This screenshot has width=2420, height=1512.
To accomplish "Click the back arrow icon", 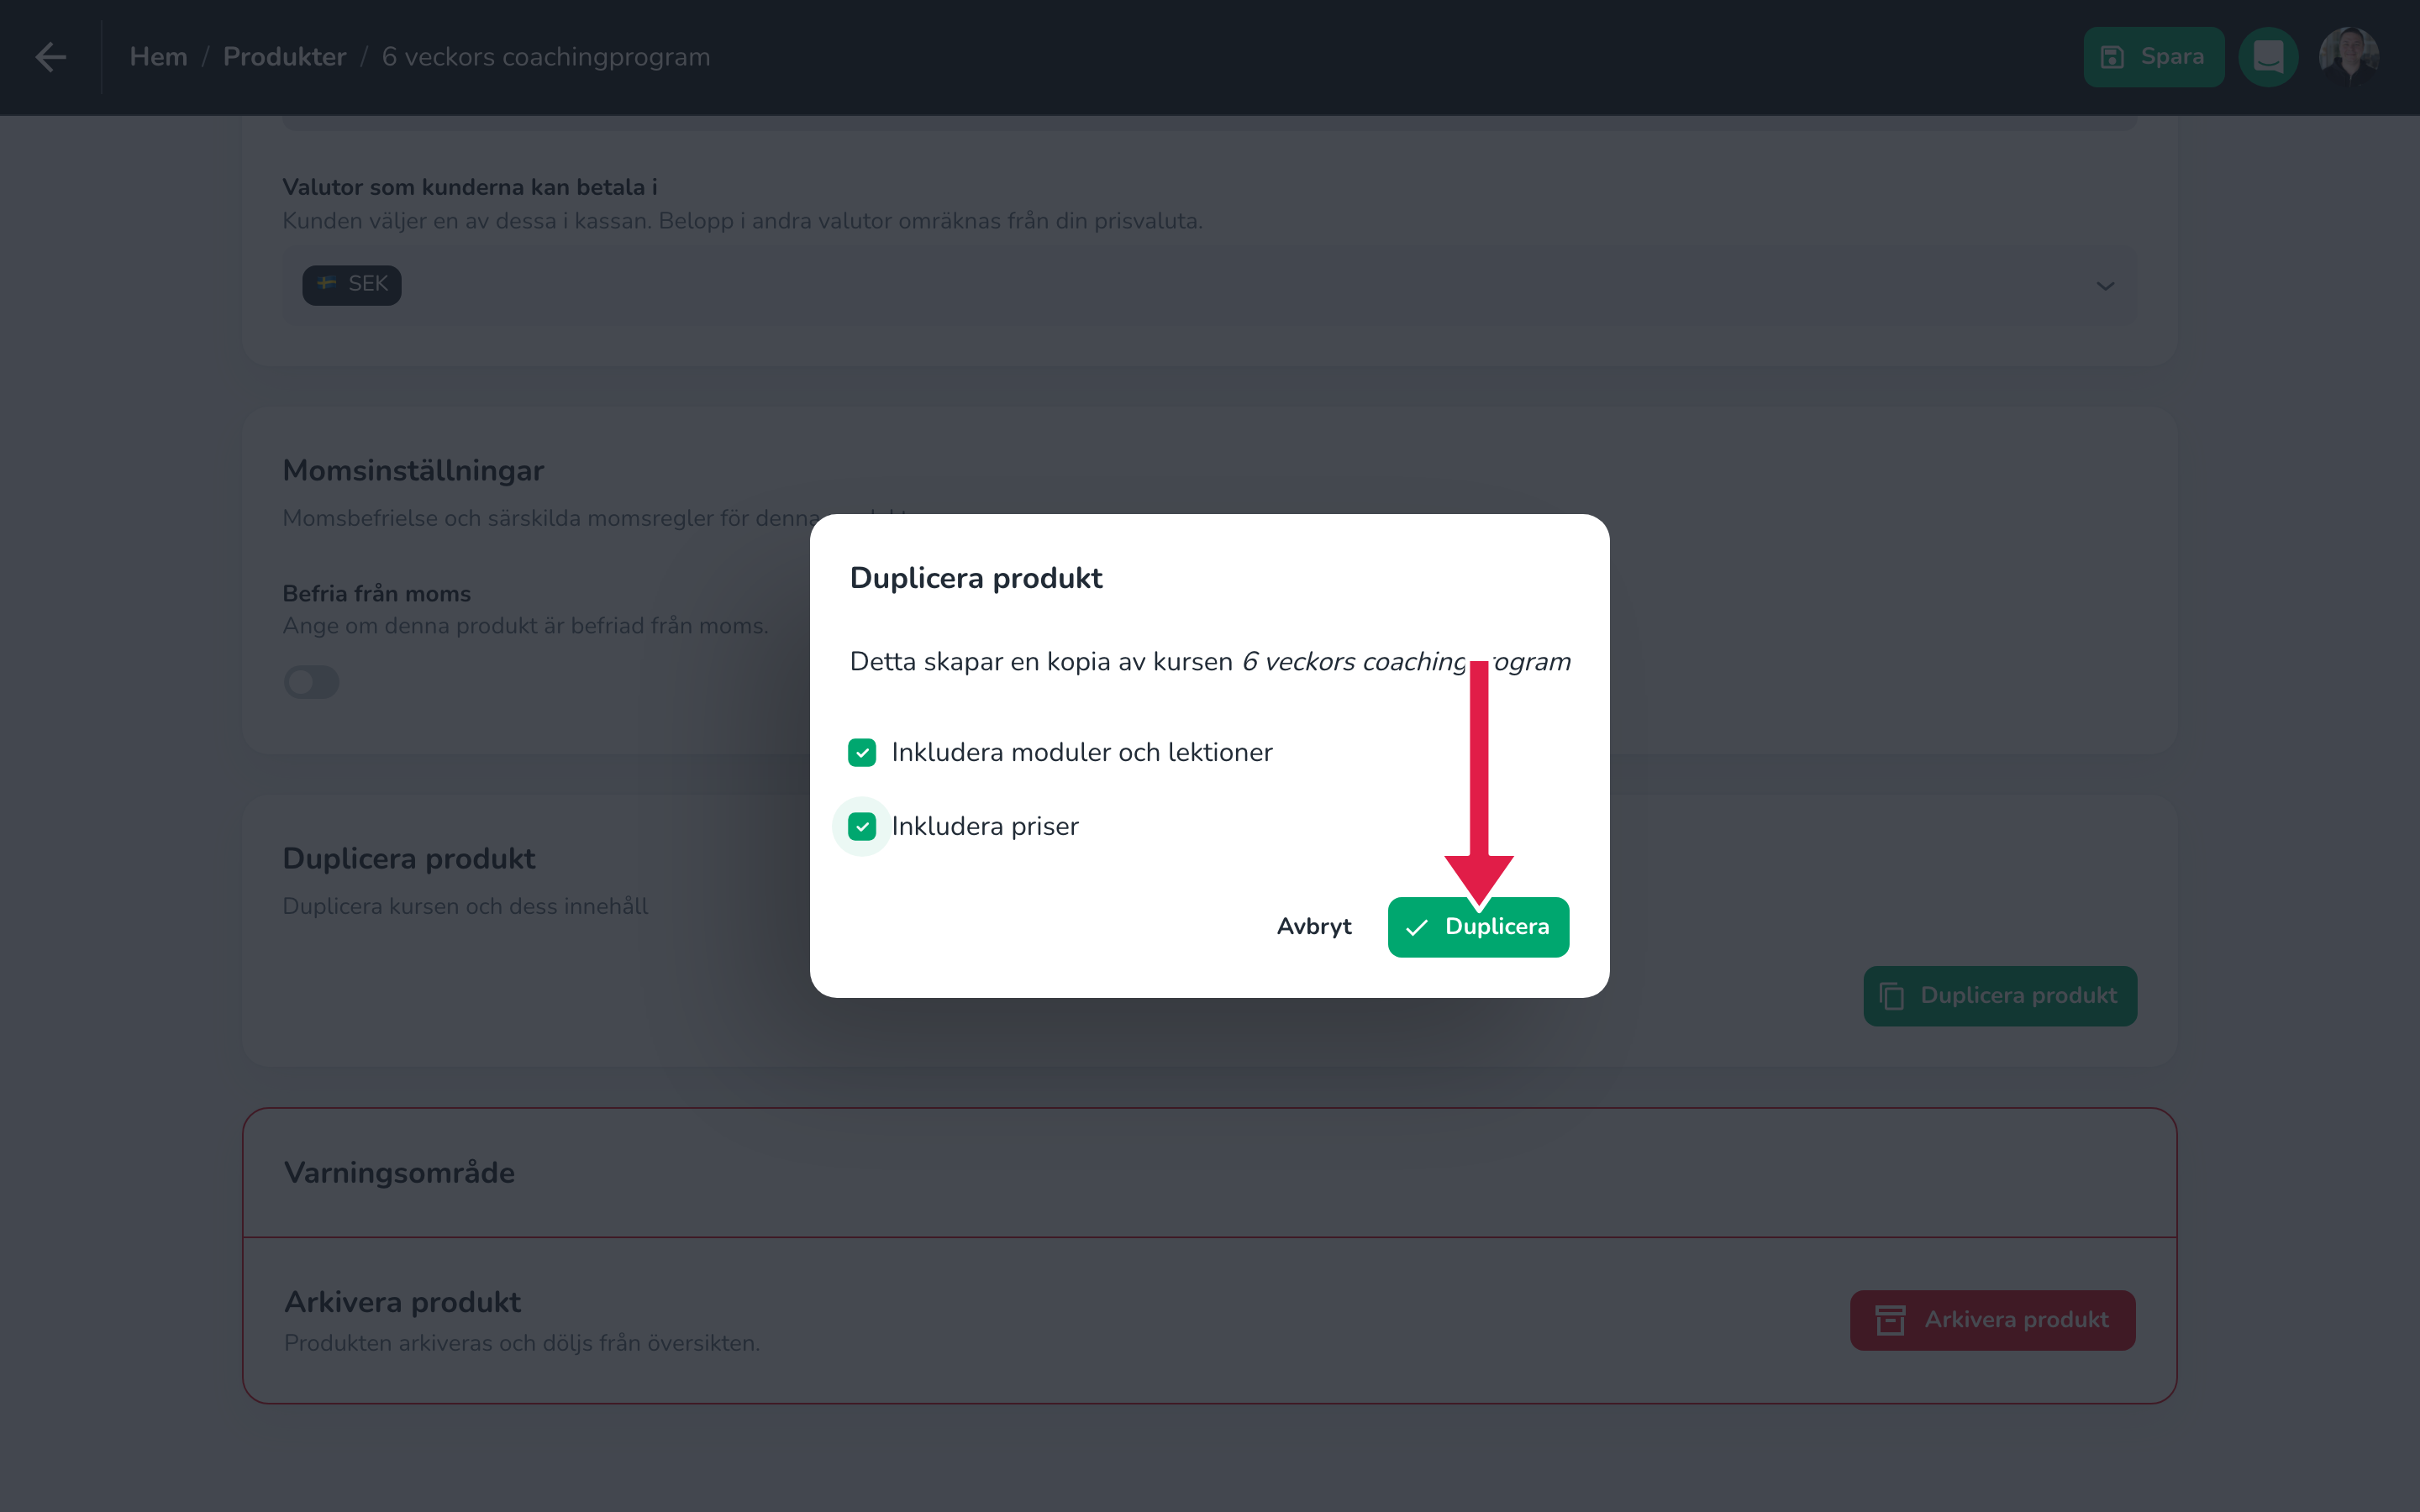I will 50,57.
